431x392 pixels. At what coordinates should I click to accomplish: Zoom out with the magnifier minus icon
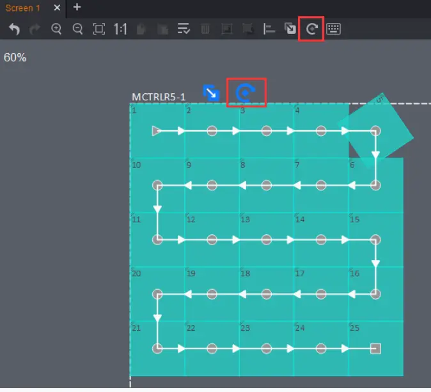78,29
